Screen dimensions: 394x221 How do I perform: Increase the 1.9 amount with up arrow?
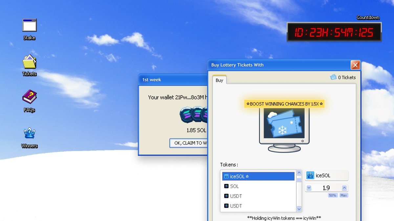(x=344, y=188)
